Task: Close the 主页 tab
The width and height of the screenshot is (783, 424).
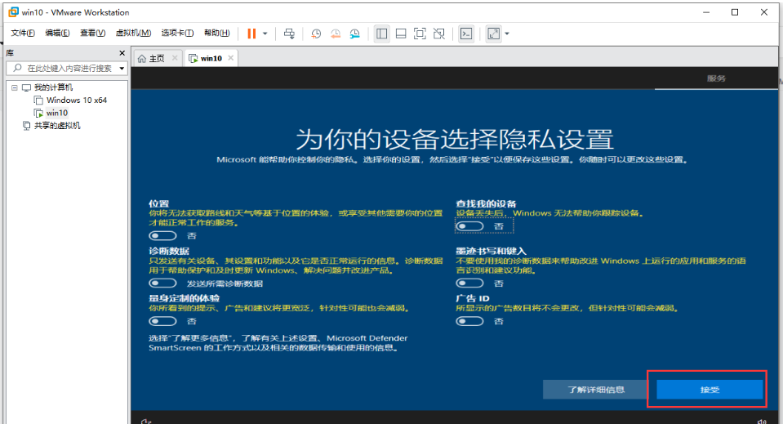Action: pyautogui.click(x=175, y=58)
